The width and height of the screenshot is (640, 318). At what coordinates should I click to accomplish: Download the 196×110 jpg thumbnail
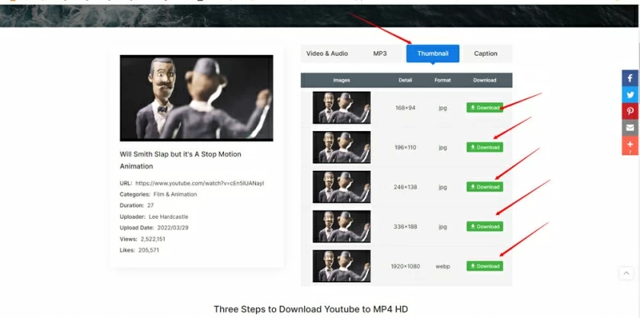tap(485, 147)
